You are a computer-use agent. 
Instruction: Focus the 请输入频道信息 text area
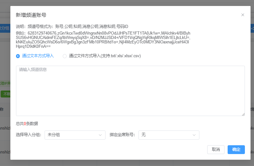coord(130,91)
